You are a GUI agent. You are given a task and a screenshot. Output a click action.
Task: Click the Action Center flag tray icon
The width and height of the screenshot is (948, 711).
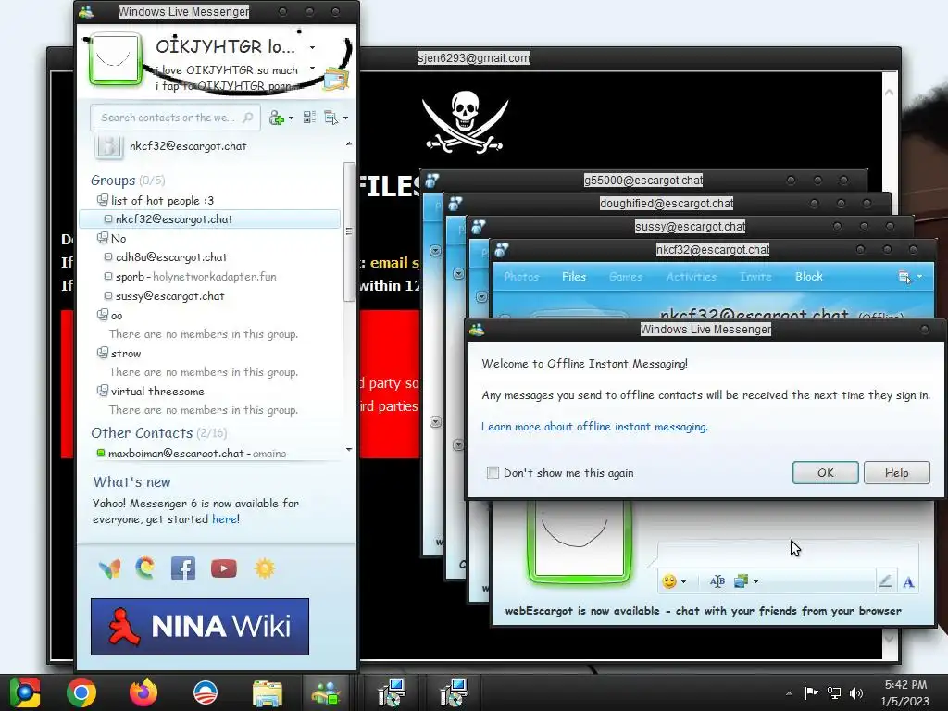pos(811,692)
